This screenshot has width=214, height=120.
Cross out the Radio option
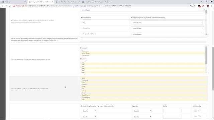[81, 78]
